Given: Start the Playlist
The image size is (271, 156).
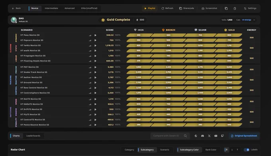Looking at the screenshot, I should coord(150,8).
